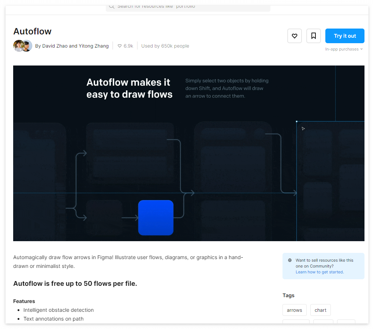Open Learn how to get started link
Screen dimensions: 374x329
point(319,272)
